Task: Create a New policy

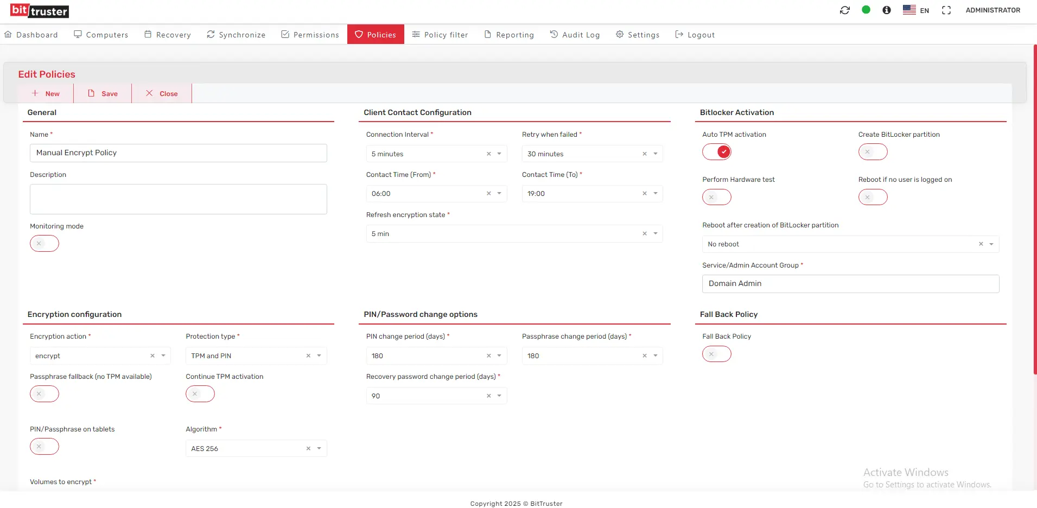Action: pos(46,93)
